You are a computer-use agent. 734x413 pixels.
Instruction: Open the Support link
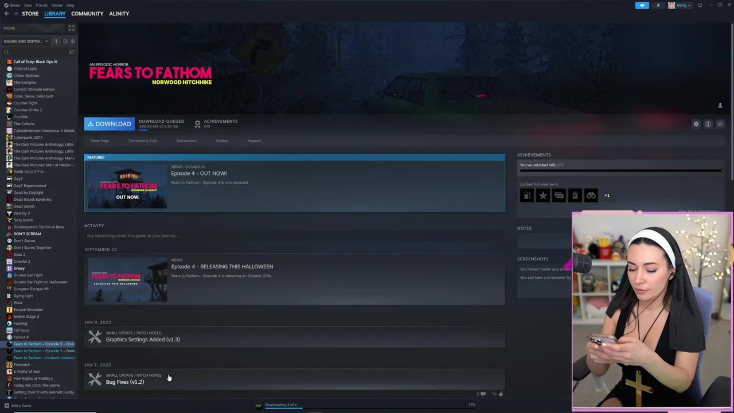click(254, 141)
